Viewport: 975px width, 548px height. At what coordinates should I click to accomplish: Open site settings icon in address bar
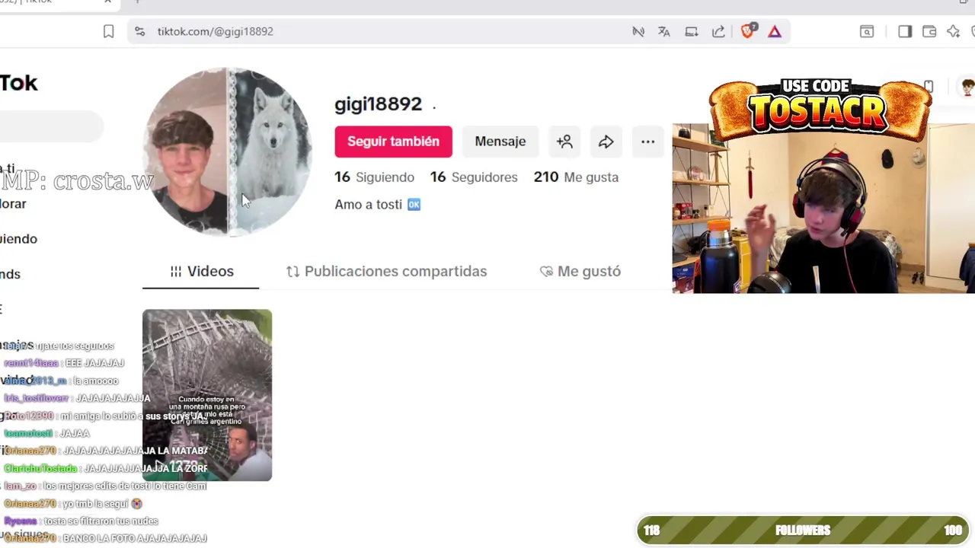(x=139, y=31)
